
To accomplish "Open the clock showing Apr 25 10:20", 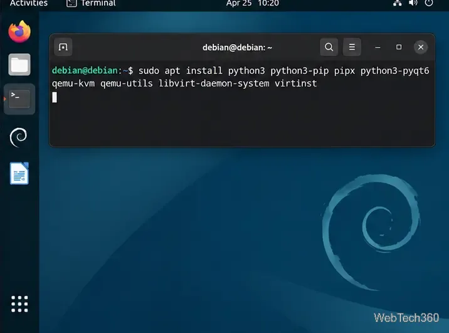I will pyautogui.click(x=252, y=3).
